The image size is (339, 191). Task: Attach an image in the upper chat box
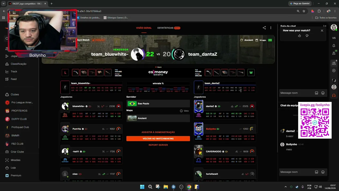pyautogui.click(x=316, y=93)
